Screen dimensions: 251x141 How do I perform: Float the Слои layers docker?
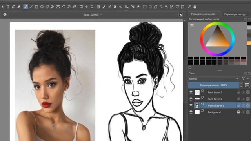(x=246, y=73)
